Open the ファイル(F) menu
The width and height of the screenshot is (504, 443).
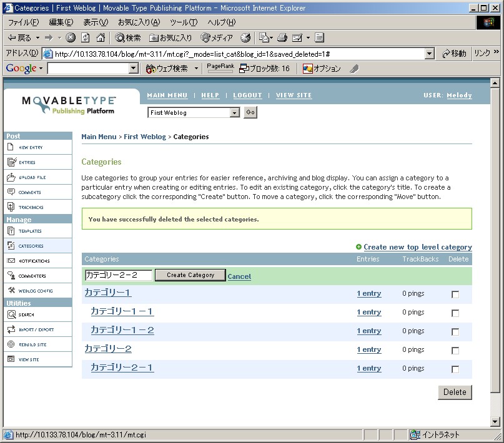(x=23, y=22)
